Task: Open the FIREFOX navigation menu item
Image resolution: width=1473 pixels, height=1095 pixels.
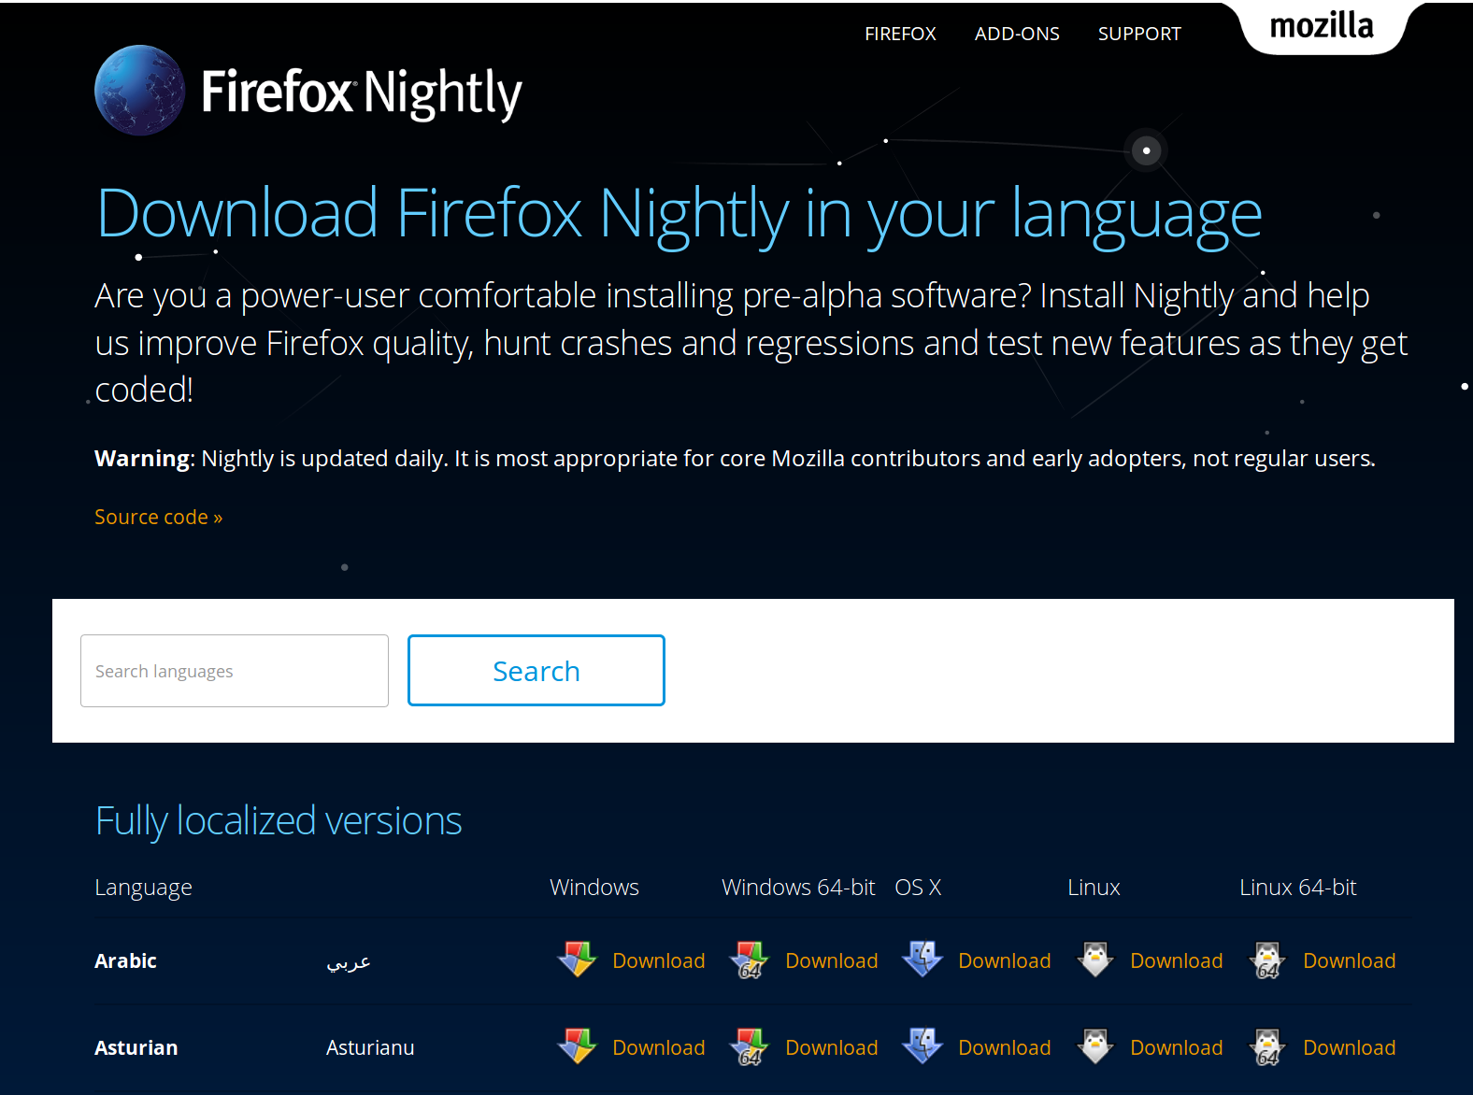Action: tap(900, 34)
